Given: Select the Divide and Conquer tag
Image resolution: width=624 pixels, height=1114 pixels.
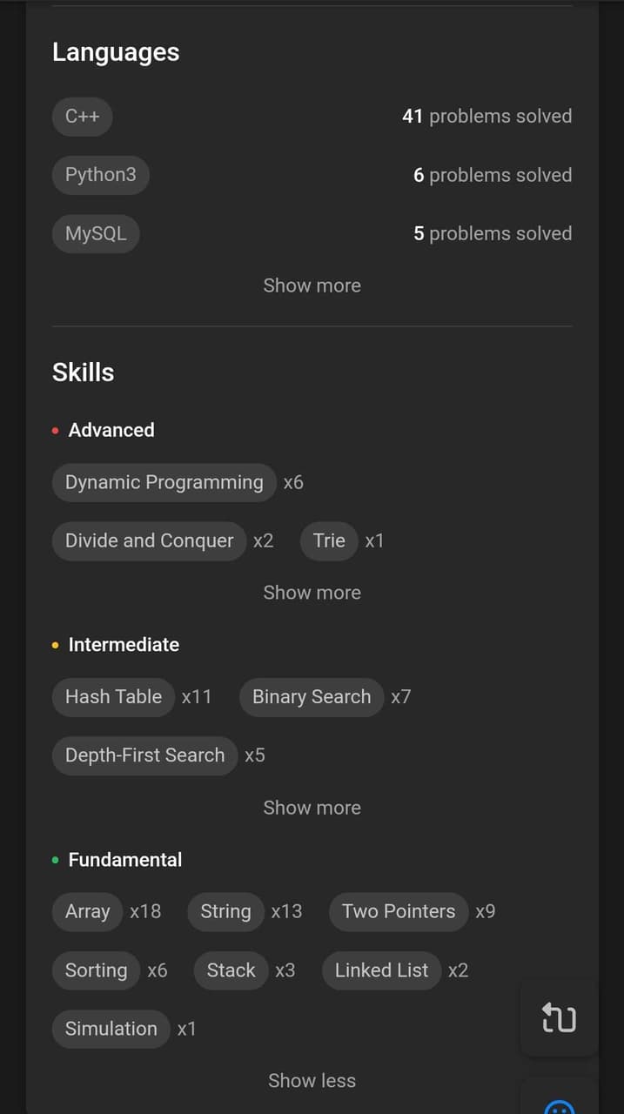Looking at the screenshot, I should pyautogui.click(x=150, y=540).
